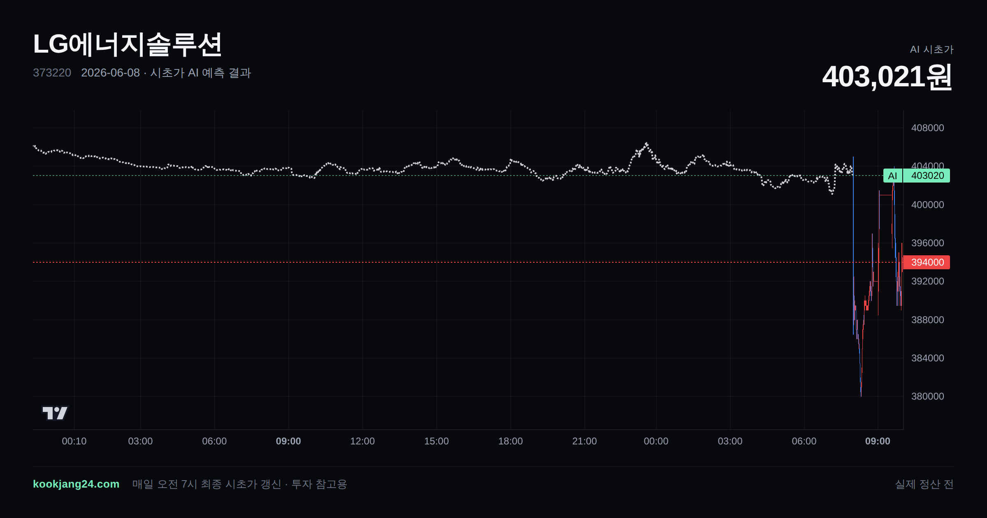Click the 18:00 time axis label
The width and height of the screenshot is (987, 518).
point(510,441)
